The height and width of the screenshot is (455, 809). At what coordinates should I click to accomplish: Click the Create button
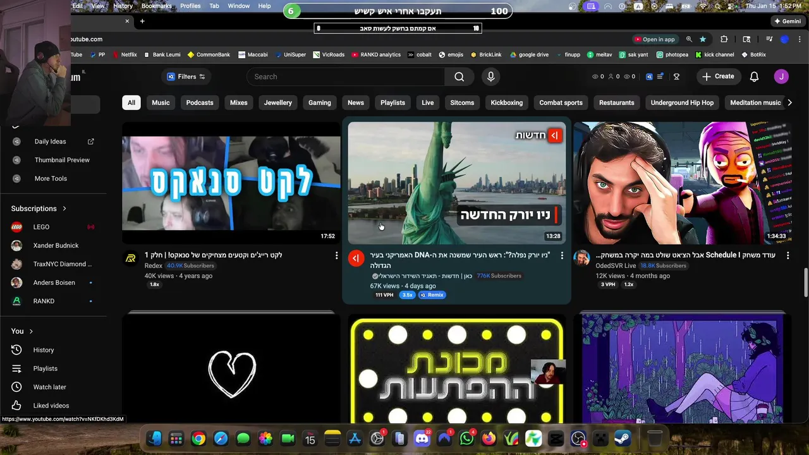tap(718, 76)
